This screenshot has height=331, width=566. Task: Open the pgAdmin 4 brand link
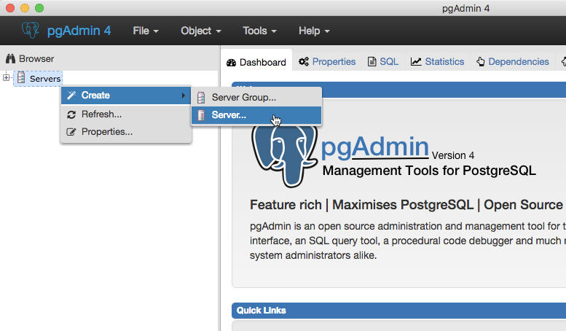[79, 31]
